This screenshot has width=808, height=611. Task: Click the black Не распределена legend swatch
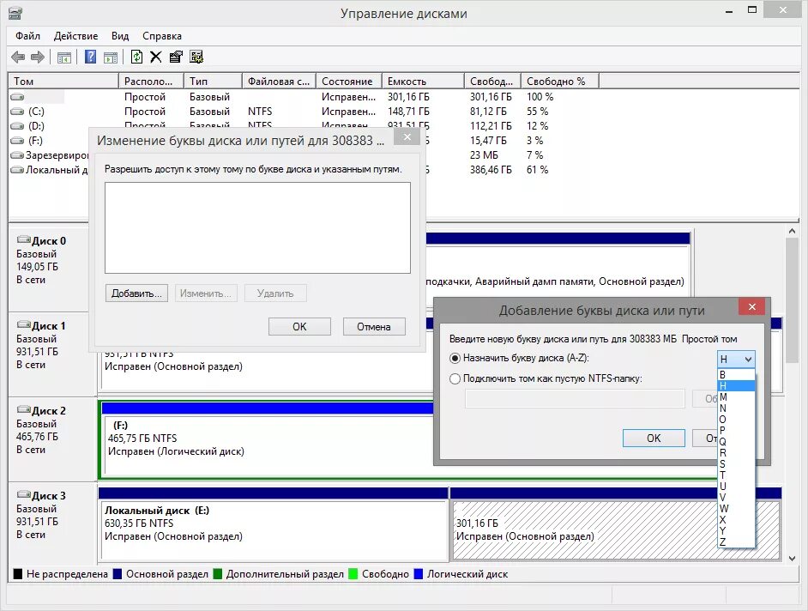[x=18, y=574]
